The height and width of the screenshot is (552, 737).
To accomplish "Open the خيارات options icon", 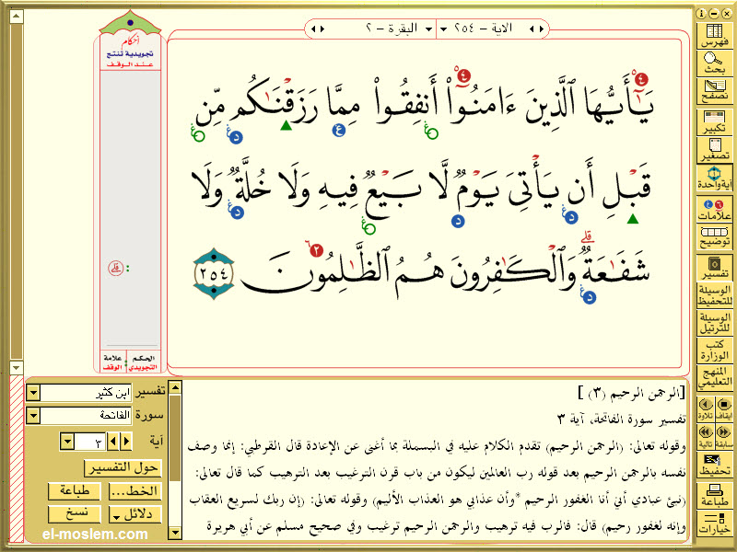I will tap(714, 523).
